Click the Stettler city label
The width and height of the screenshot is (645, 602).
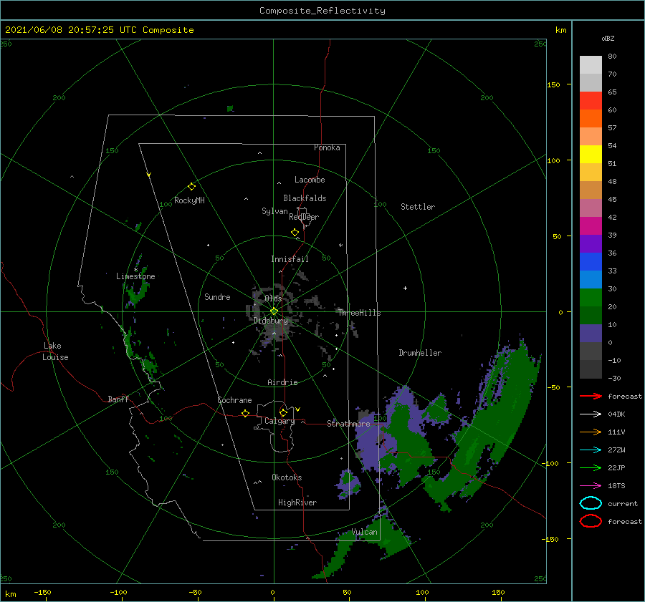(x=418, y=207)
